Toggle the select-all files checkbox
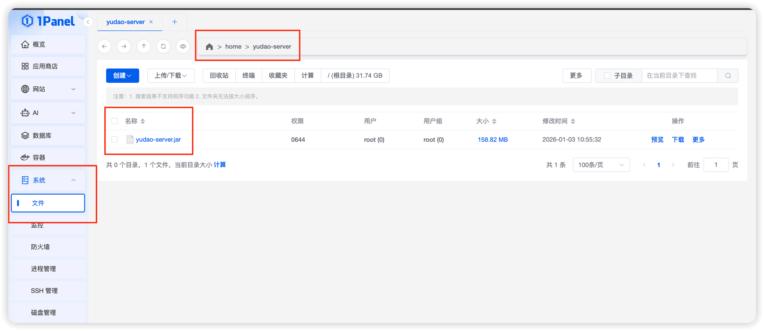764x331 pixels. (115, 121)
